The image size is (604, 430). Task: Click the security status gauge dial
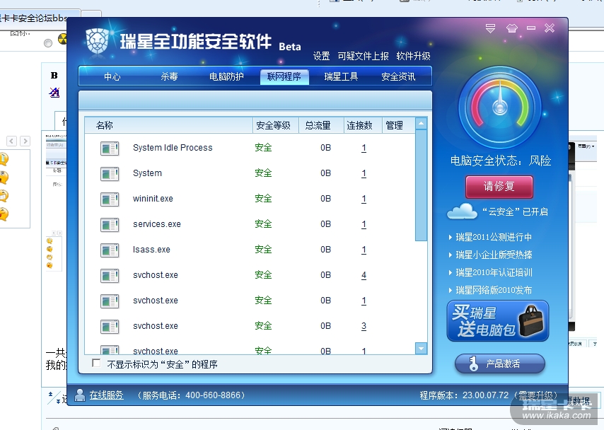500,107
